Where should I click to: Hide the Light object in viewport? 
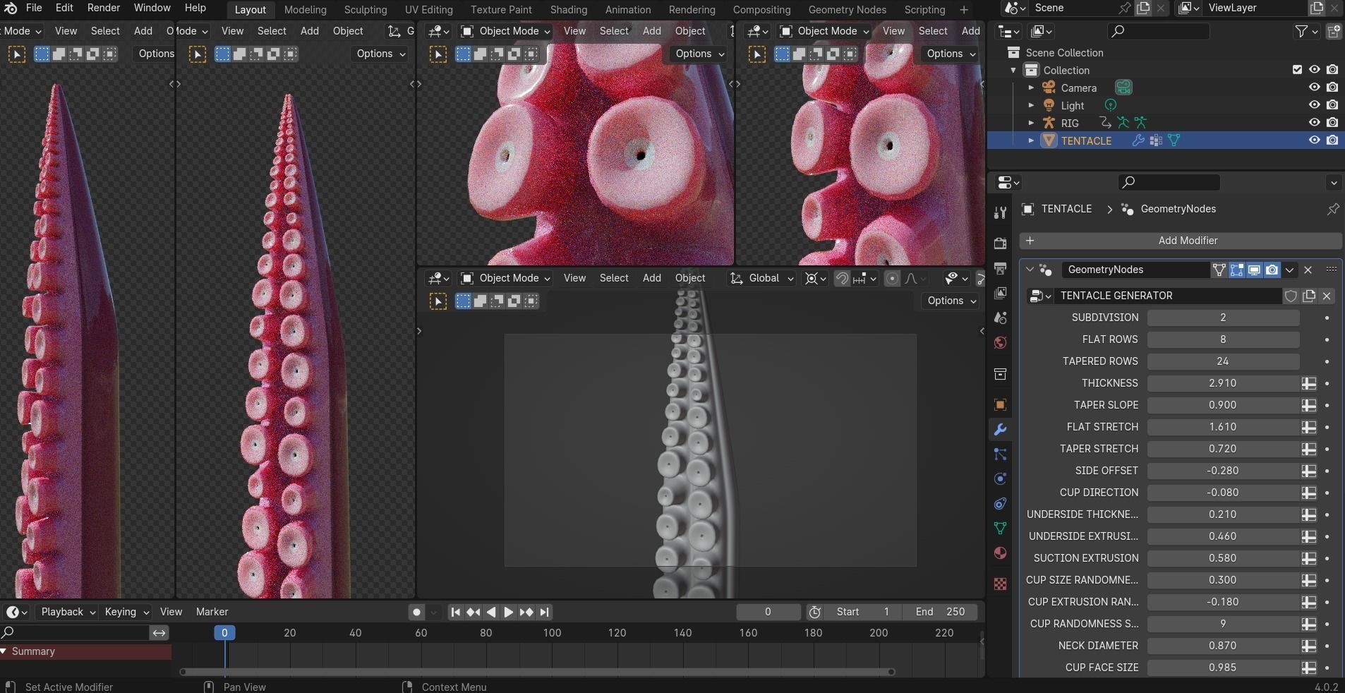tap(1314, 105)
